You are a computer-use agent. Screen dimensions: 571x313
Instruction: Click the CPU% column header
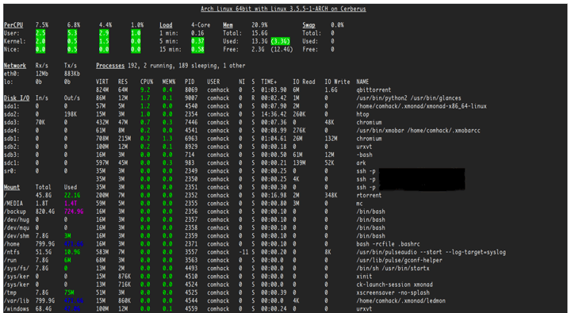pos(147,82)
